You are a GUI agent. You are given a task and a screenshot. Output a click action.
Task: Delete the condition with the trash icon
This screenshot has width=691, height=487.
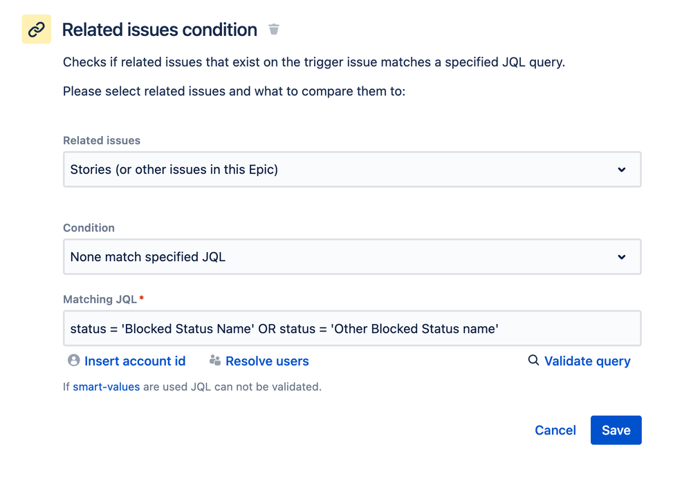[274, 29]
